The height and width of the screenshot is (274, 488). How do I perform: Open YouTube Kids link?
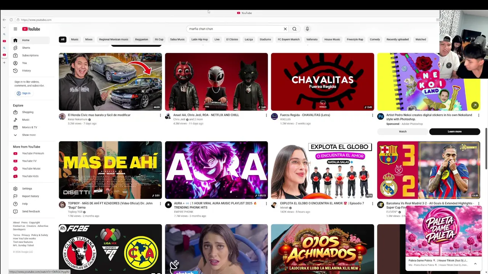[x=30, y=176]
